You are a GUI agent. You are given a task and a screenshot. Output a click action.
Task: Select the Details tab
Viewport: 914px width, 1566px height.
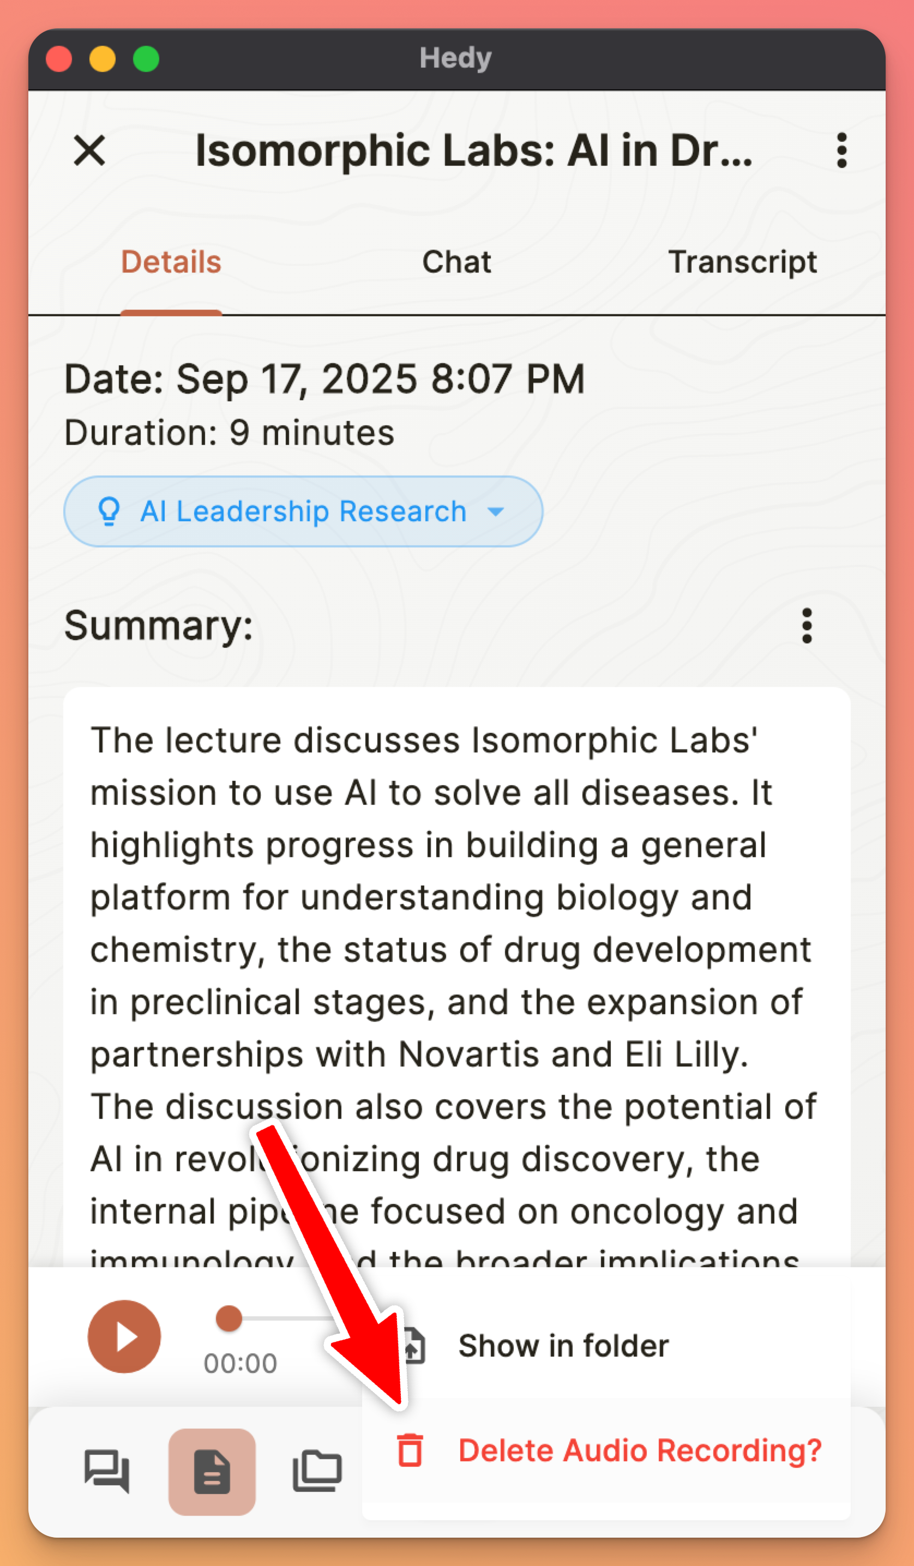coord(171,262)
